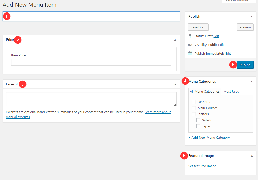Click the 'Price' panel title

pos(10,40)
